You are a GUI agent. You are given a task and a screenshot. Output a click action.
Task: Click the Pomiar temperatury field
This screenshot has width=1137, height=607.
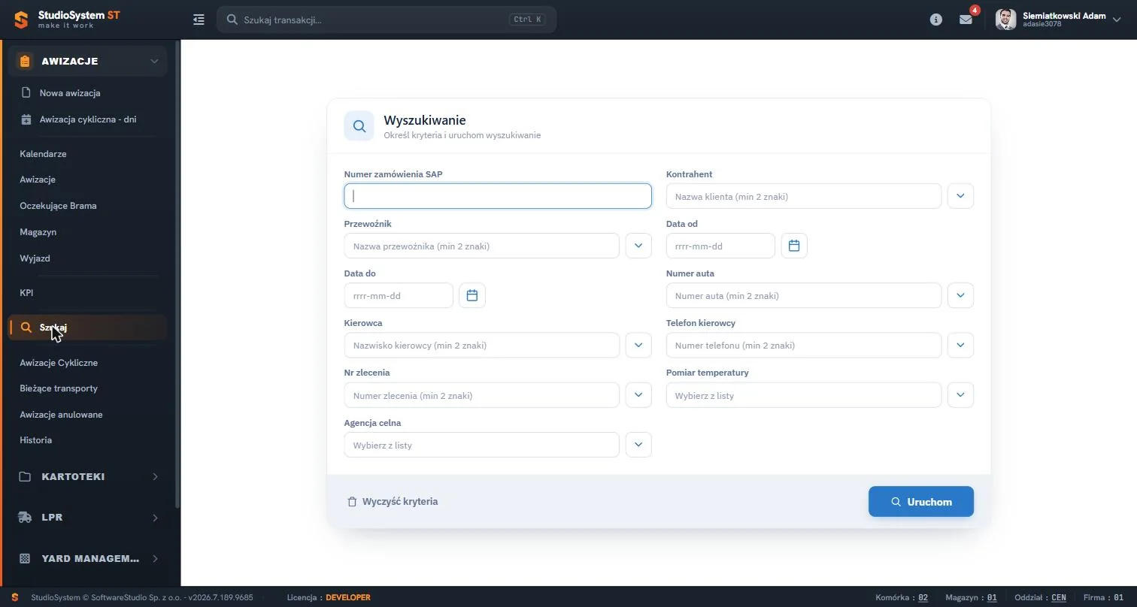tap(804, 395)
